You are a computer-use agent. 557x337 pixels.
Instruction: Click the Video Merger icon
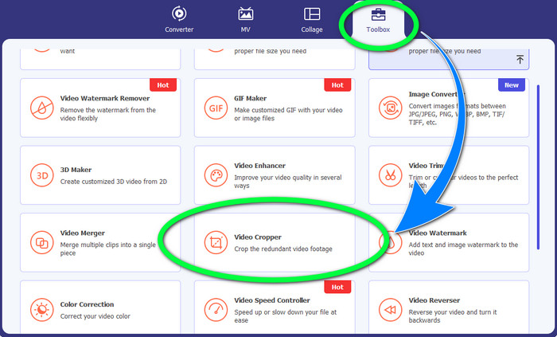[41, 242]
